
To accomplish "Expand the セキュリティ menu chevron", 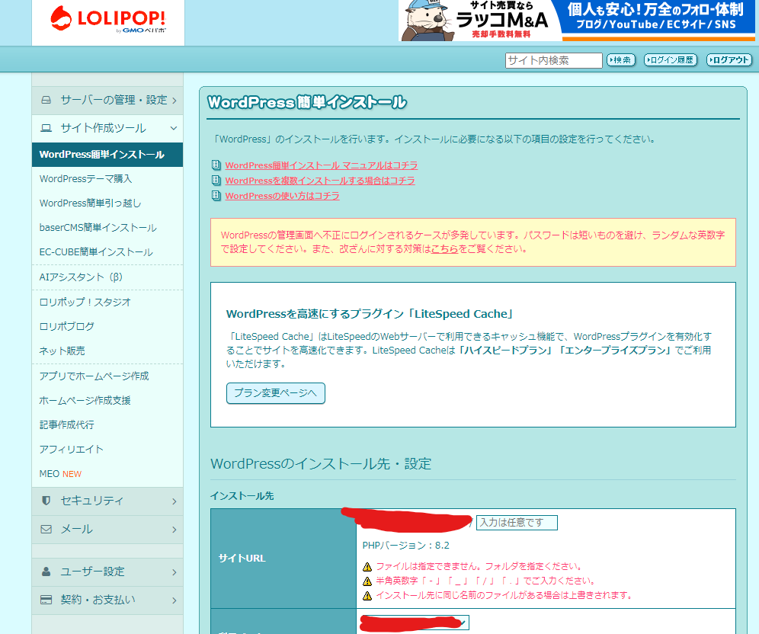I will pyautogui.click(x=174, y=501).
